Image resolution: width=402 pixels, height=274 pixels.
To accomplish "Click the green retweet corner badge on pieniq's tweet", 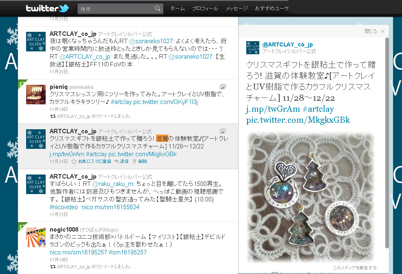I will pyautogui.click(x=22, y=83).
